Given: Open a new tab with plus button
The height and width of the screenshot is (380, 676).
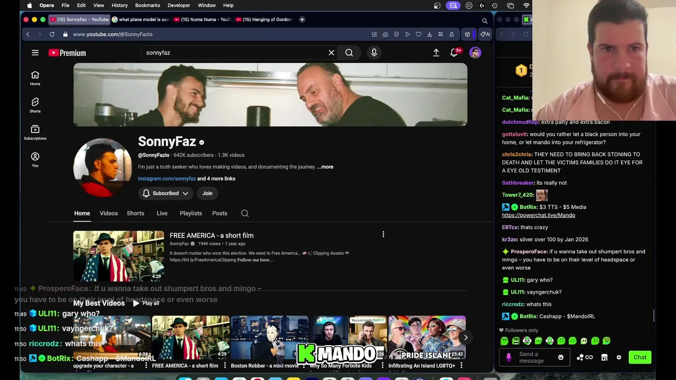Looking at the screenshot, I should pos(302,20).
